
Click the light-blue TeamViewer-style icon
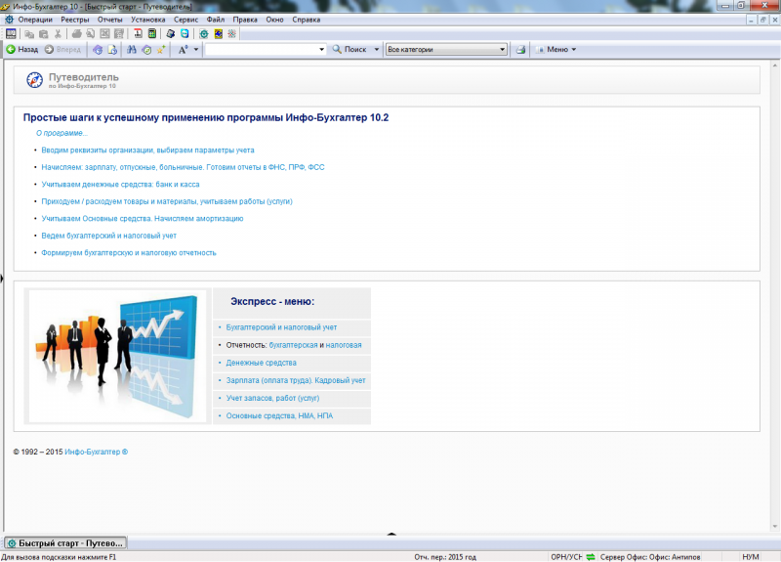point(185,33)
